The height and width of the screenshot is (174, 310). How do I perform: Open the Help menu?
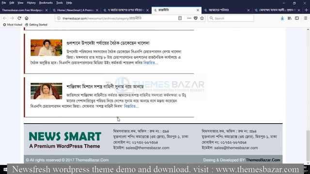(69, 3)
